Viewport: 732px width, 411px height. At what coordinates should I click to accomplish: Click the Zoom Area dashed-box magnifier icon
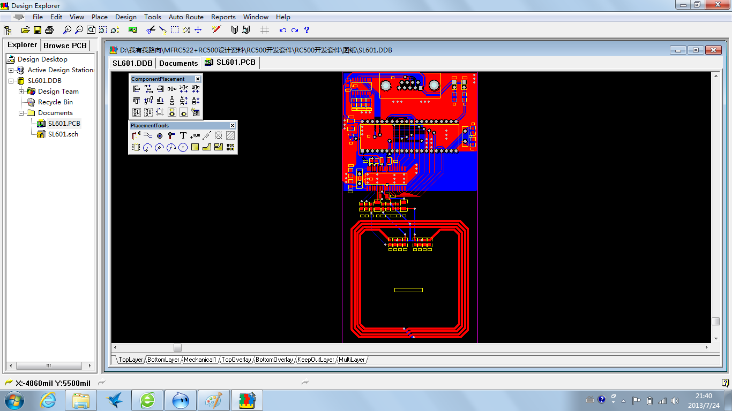[x=103, y=30]
